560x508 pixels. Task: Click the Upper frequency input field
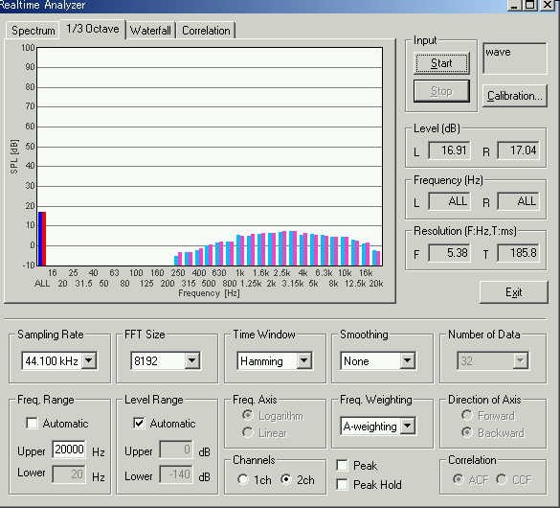69,450
